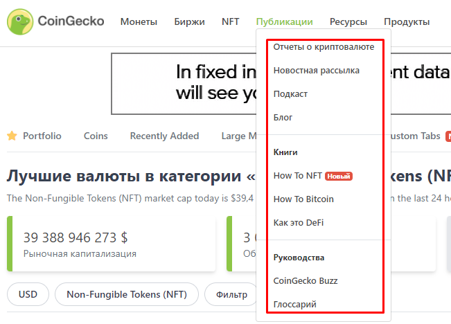Click the Portfolio star icon
The width and height of the screenshot is (451, 324).
(x=12, y=136)
